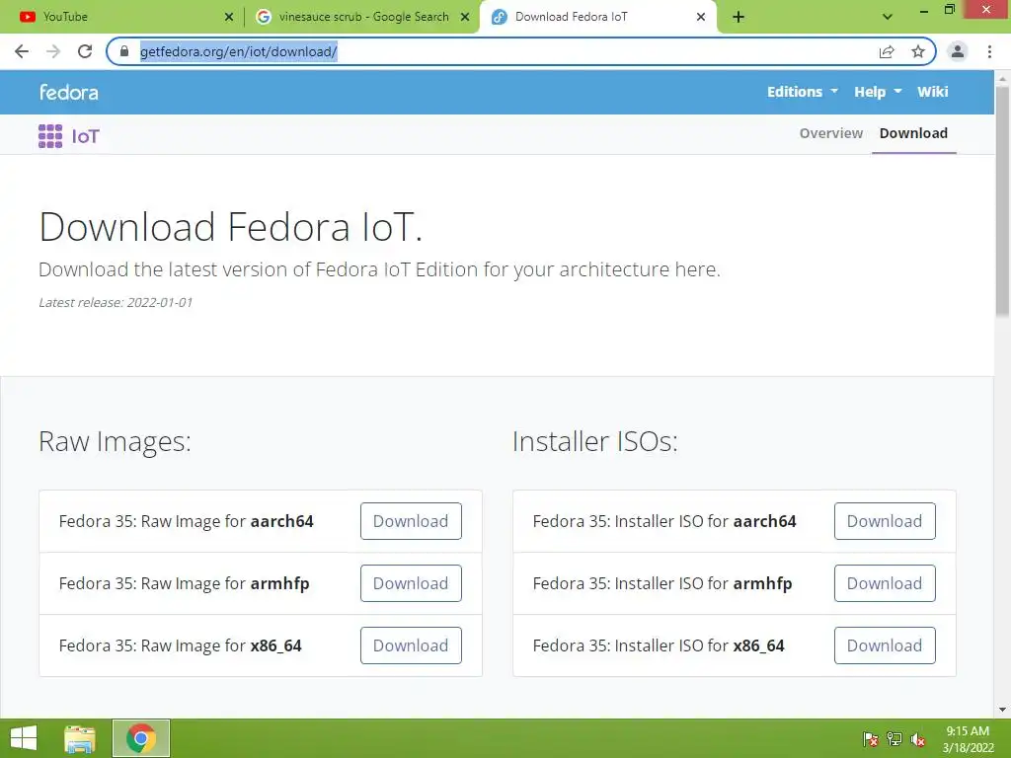Viewport: 1011px width, 758px height.
Task: Click the browser forward arrow
Action: (x=53, y=51)
